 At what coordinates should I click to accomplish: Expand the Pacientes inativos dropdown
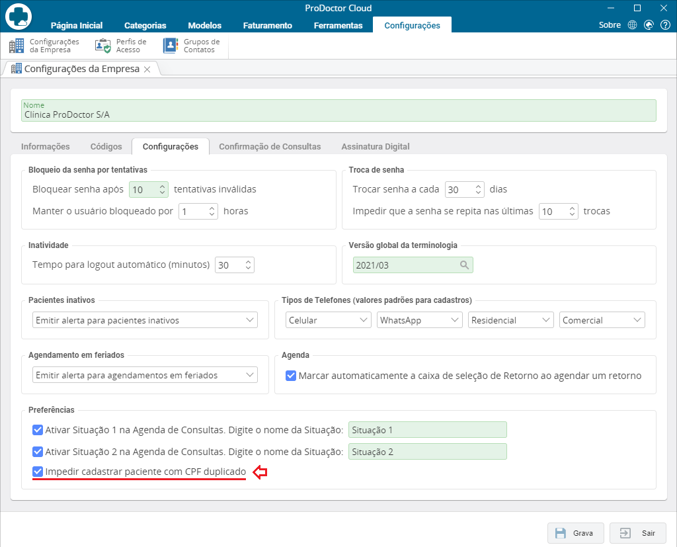pyautogui.click(x=145, y=320)
